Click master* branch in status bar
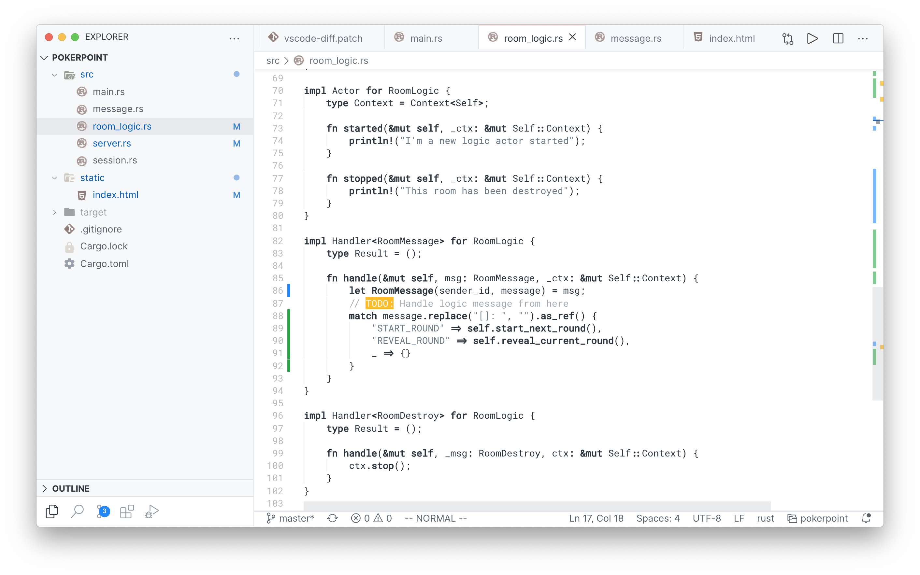Viewport: 920px width, 575px height. point(291,518)
